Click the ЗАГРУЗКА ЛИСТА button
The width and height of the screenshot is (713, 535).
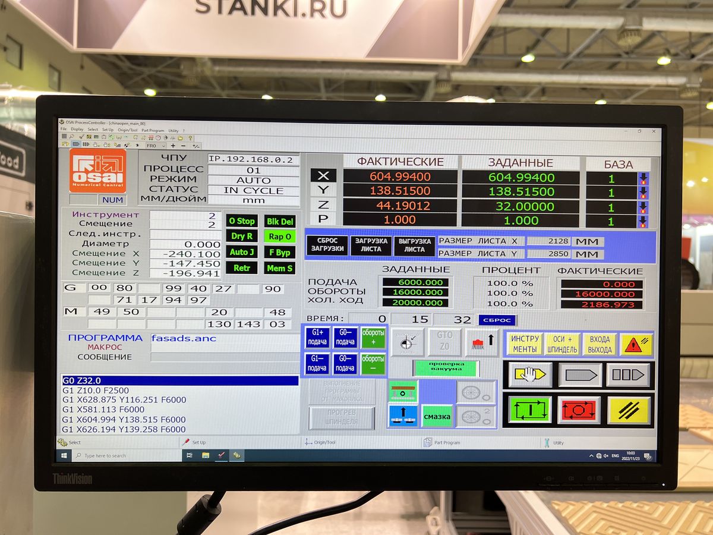[x=371, y=246]
